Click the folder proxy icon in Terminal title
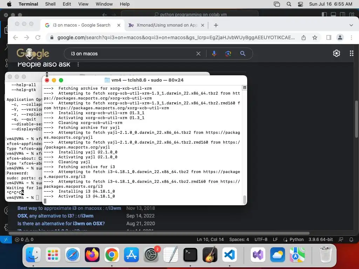Viewport: 359px width, 269px height. tap(107, 80)
